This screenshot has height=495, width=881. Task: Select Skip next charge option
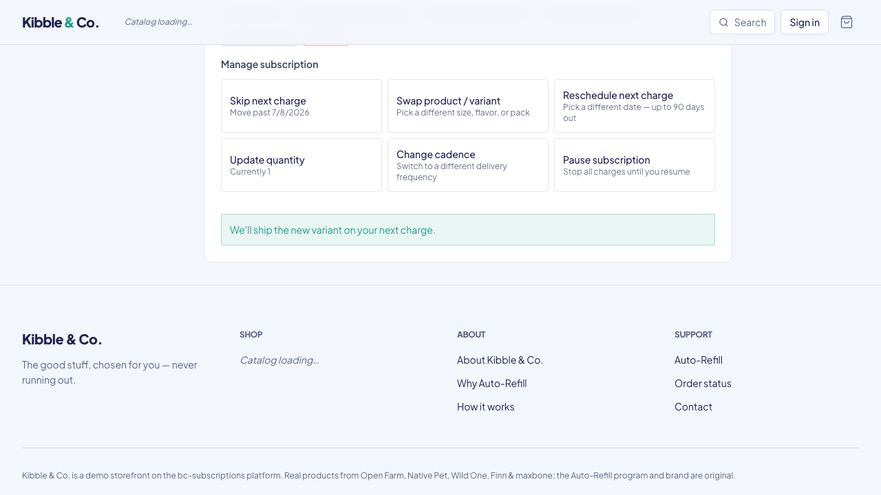[x=301, y=106]
